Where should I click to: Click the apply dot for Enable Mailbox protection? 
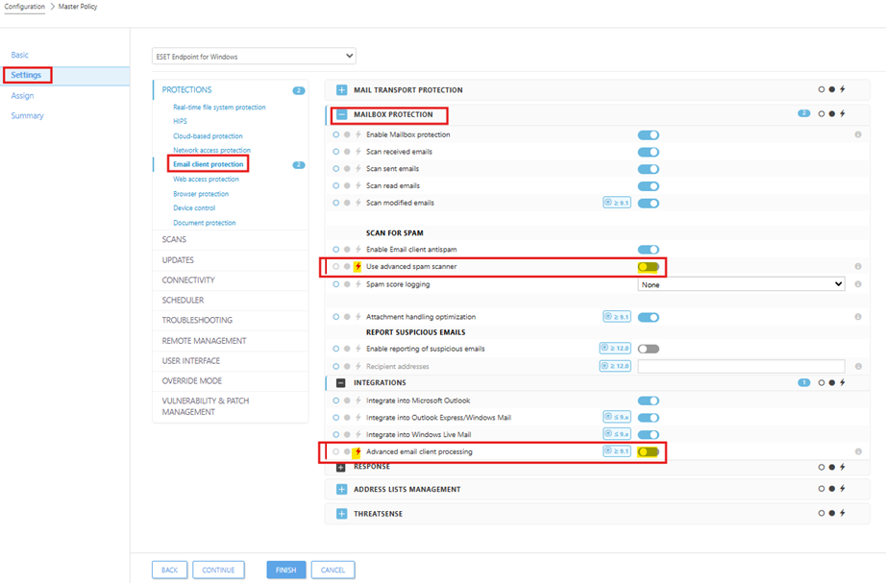coord(347,134)
